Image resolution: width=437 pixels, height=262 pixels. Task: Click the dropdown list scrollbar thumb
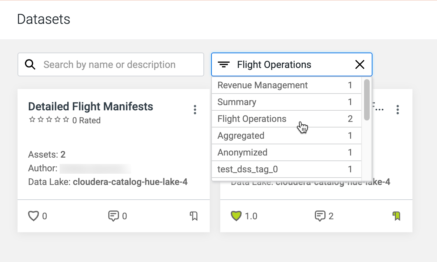pyautogui.click(x=367, y=100)
